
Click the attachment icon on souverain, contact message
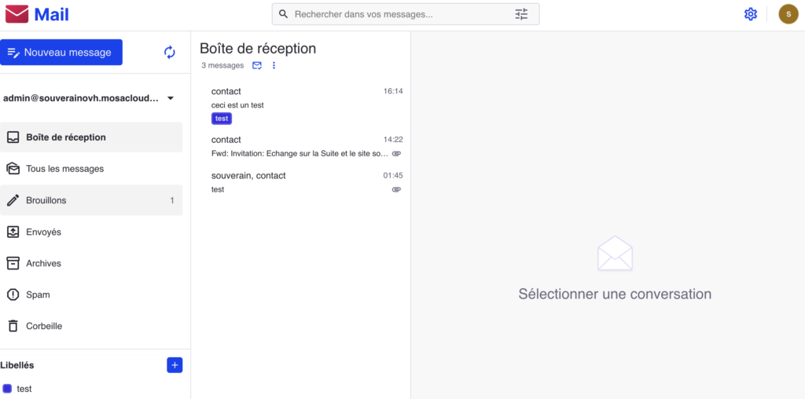click(396, 189)
